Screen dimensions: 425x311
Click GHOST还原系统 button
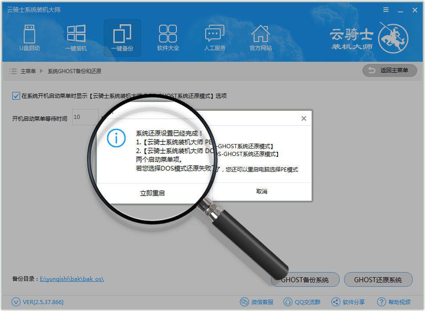point(378,280)
